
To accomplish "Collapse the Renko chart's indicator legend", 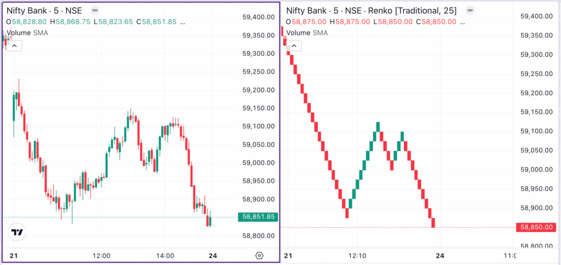I will [294, 45].
